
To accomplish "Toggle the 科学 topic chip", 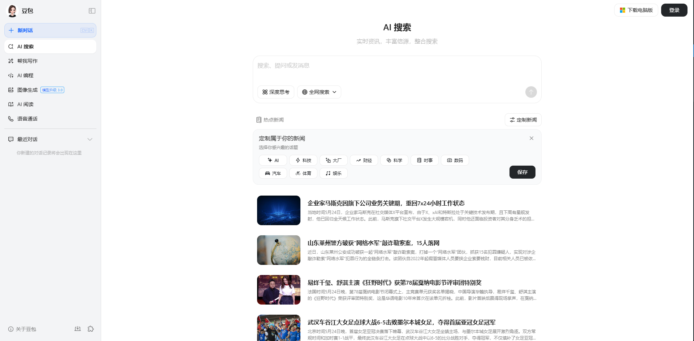I will click(394, 160).
